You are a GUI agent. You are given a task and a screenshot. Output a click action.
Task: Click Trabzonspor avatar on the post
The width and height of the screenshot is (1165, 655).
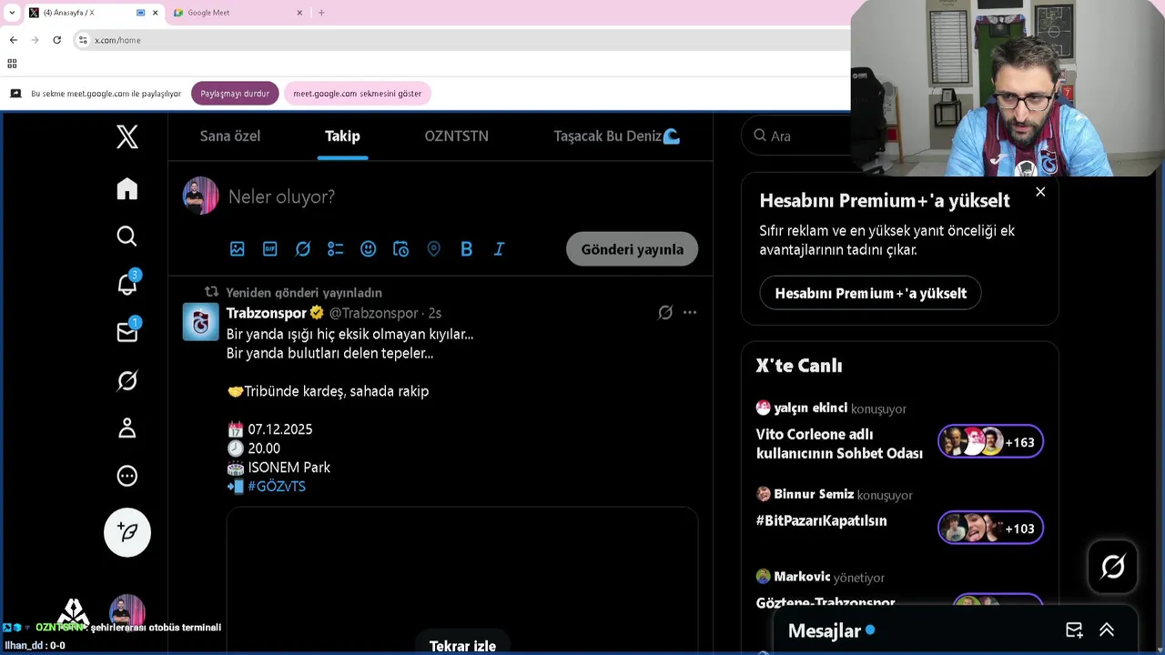click(x=201, y=322)
